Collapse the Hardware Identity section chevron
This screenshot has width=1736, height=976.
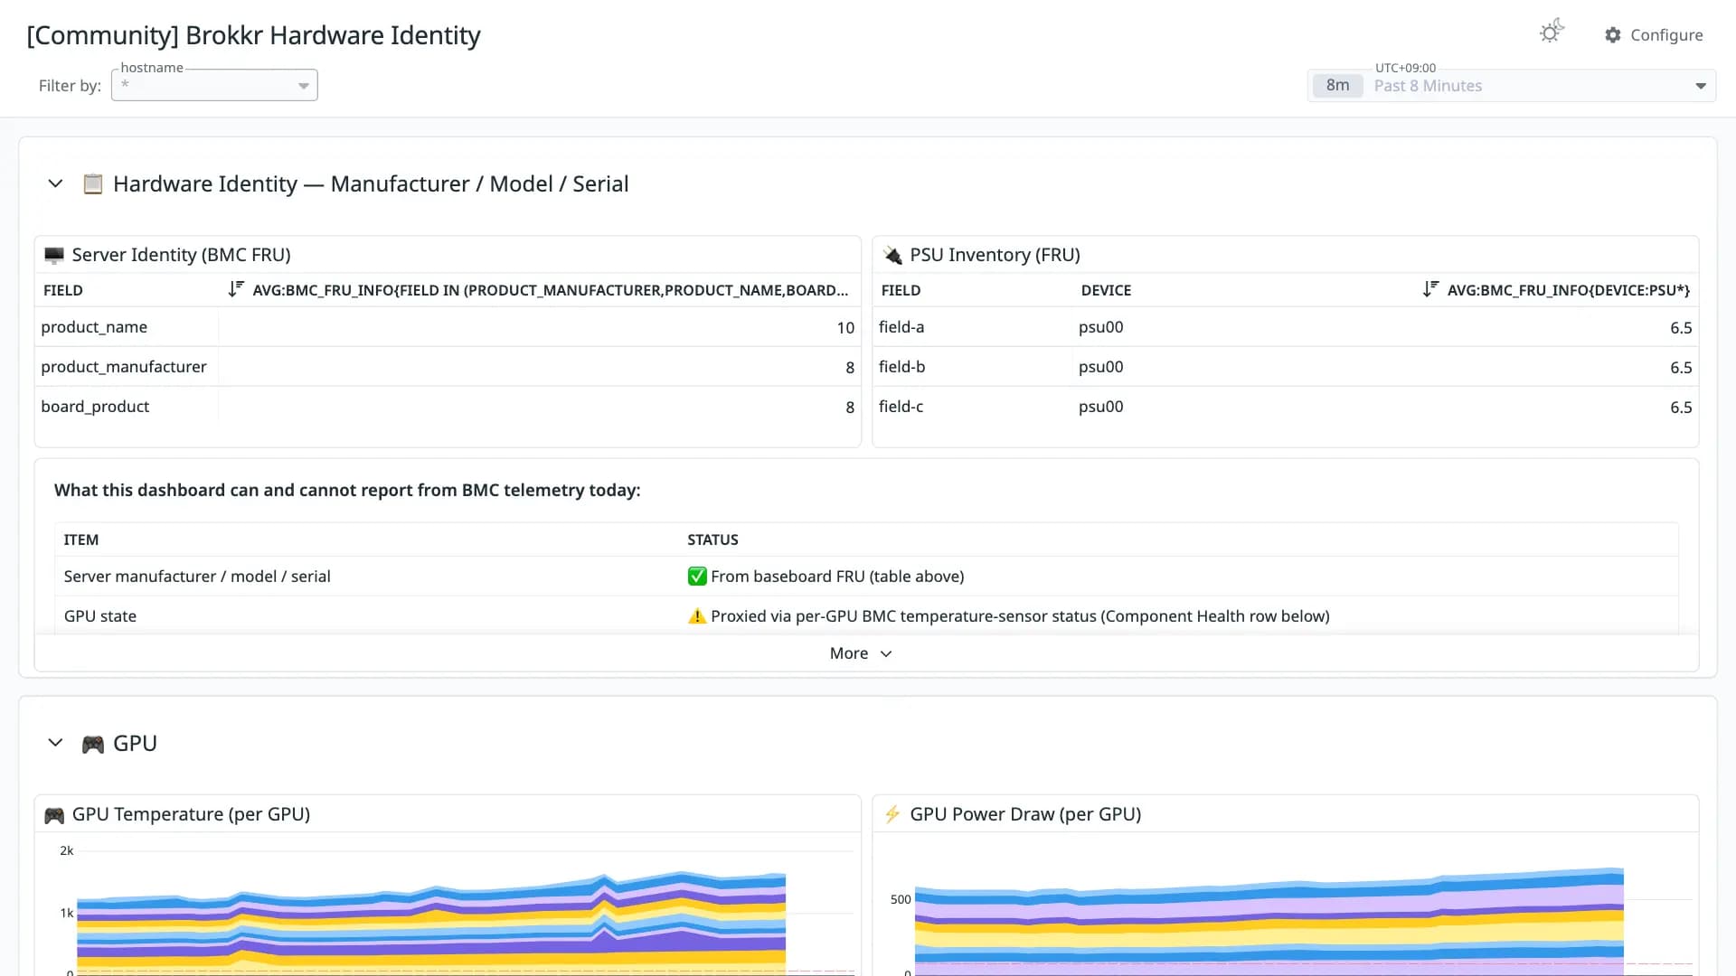coord(55,183)
